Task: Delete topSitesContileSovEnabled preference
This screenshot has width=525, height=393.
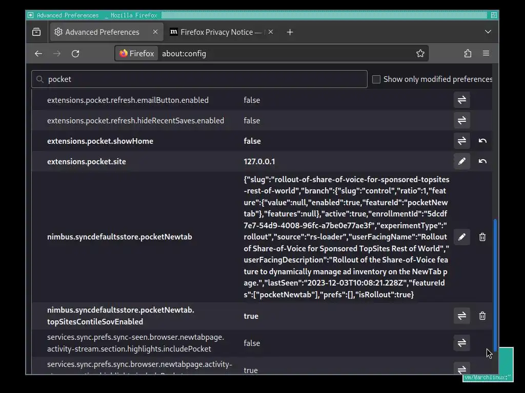Action: pyautogui.click(x=482, y=316)
